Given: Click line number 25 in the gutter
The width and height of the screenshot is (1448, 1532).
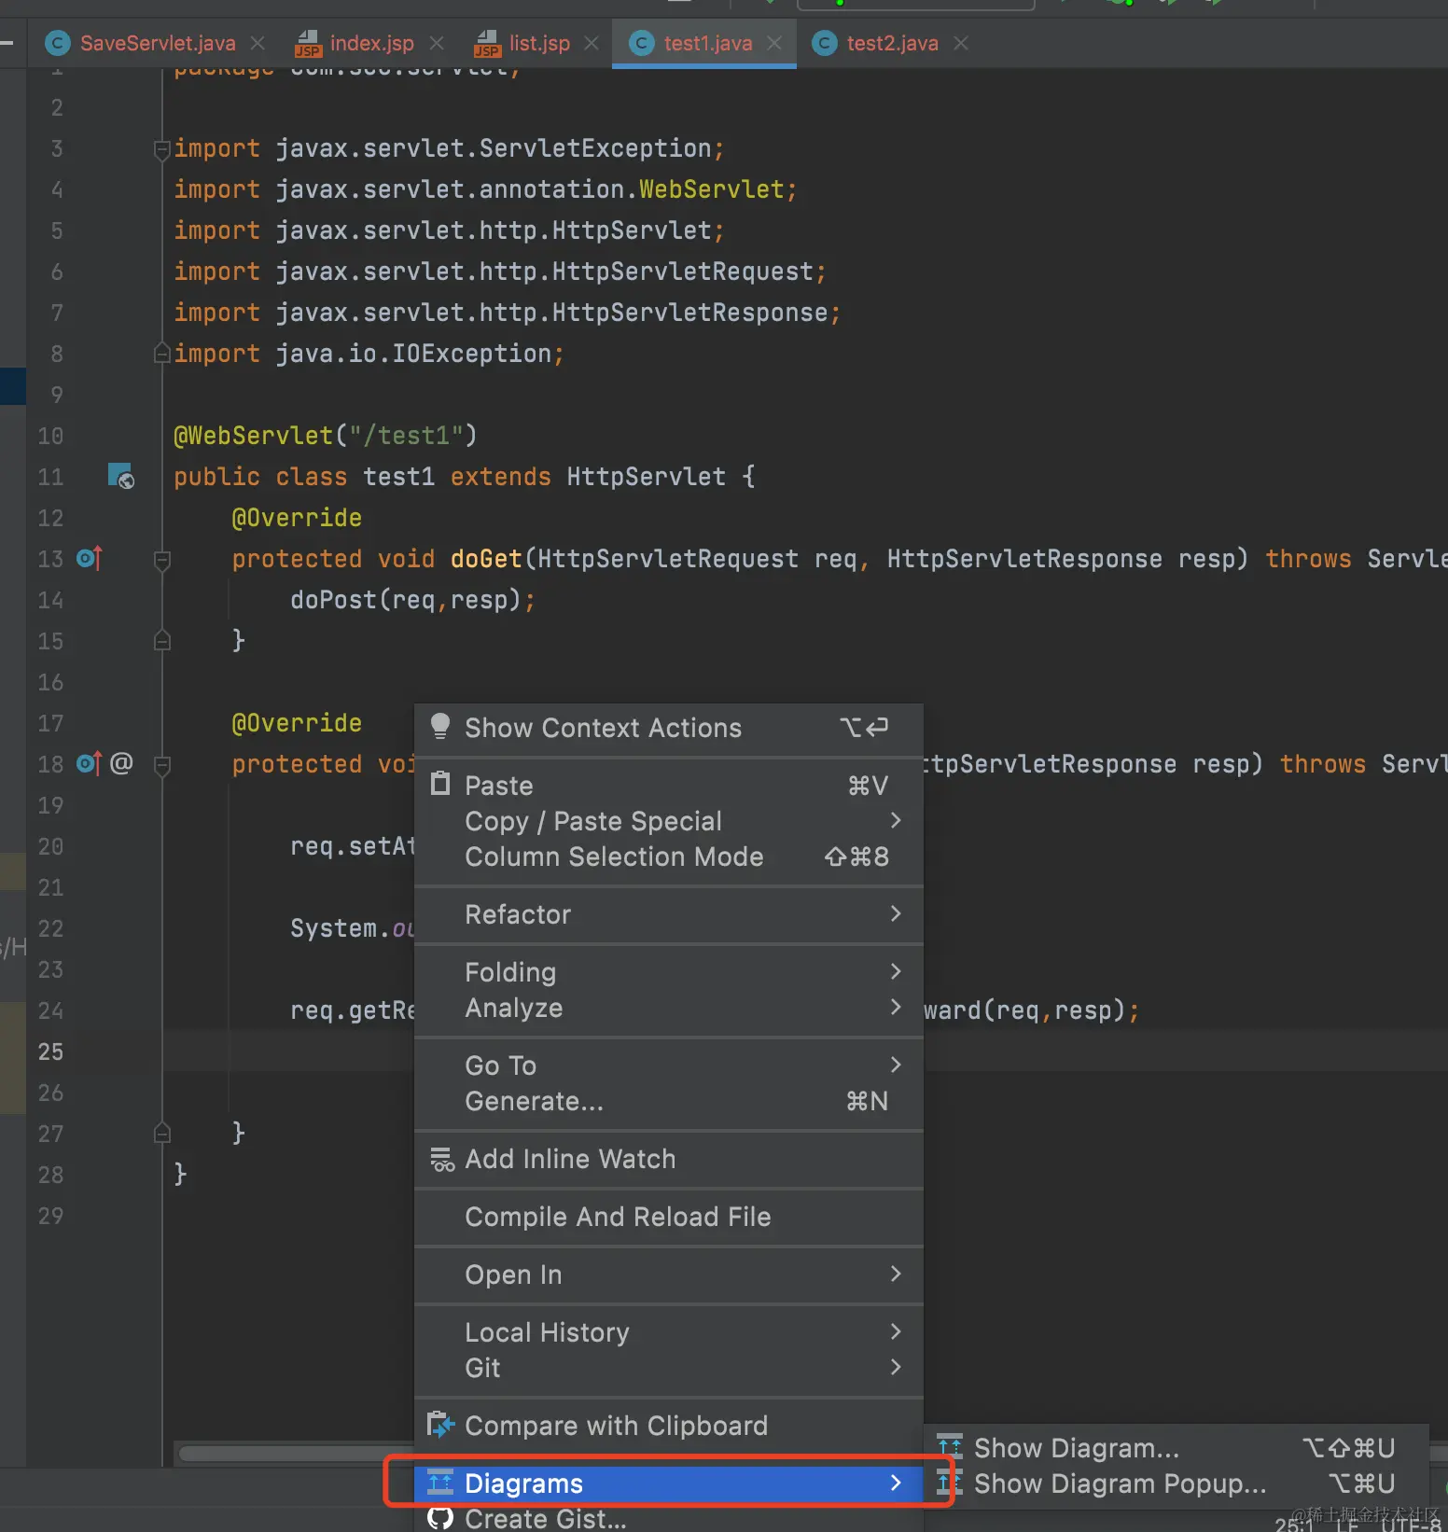Looking at the screenshot, I should 50,1052.
